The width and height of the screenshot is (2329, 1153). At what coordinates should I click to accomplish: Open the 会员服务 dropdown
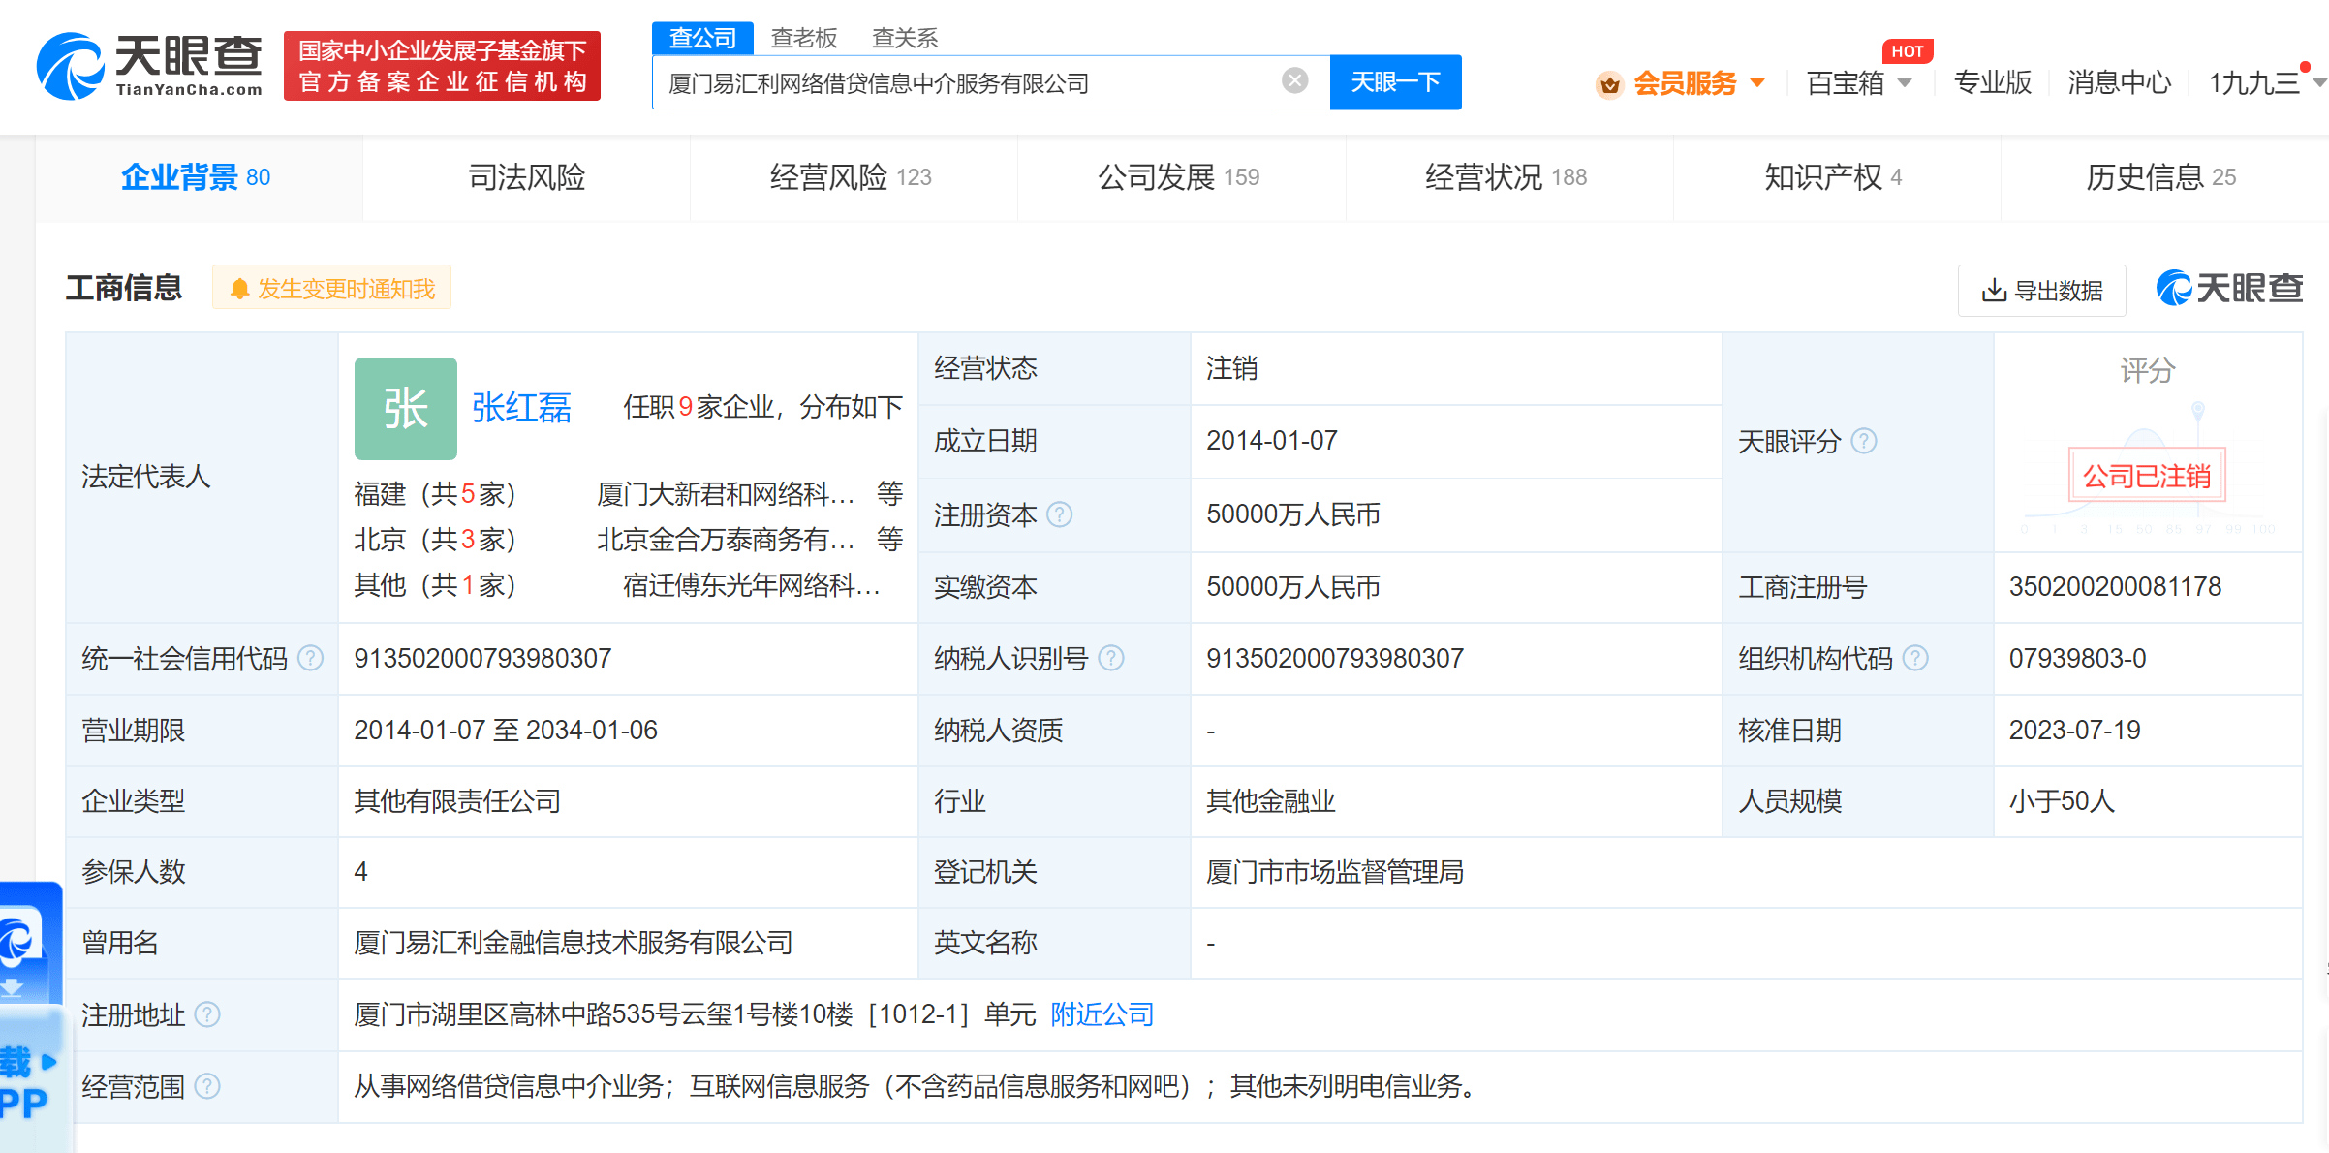click(1697, 83)
